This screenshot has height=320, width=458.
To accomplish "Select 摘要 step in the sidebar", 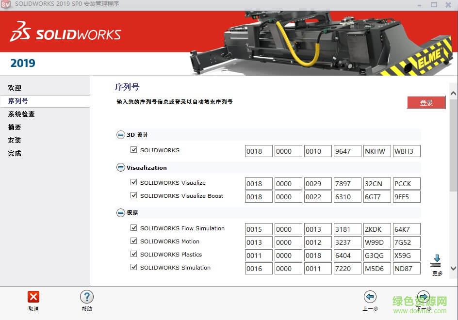I will [15, 128].
